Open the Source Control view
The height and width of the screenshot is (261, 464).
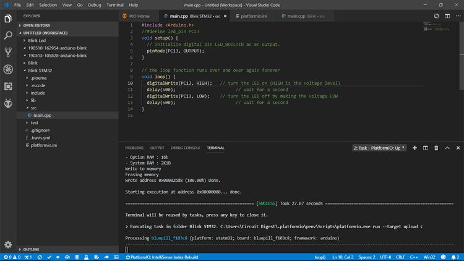[8, 53]
